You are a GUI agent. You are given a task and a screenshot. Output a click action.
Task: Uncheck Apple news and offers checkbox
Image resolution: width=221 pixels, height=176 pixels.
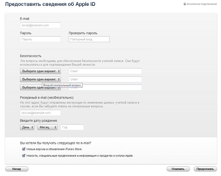[x=24, y=156]
